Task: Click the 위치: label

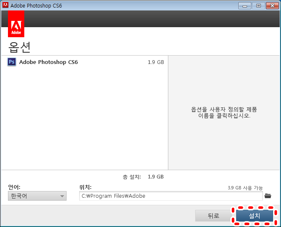Action: tap(85, 187)
